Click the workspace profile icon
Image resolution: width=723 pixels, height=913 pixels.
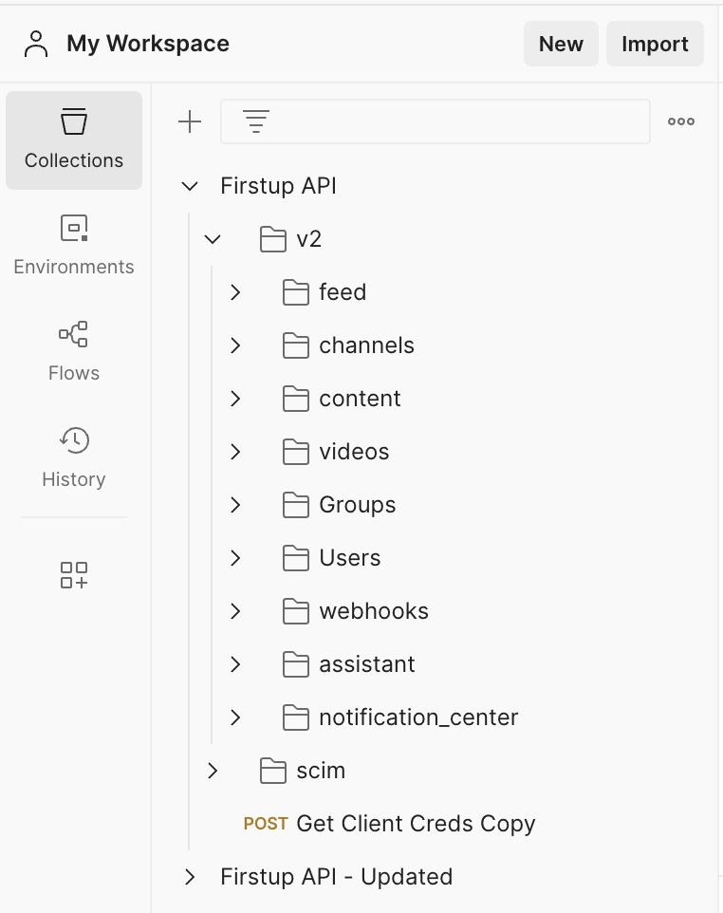coord(36,44)
